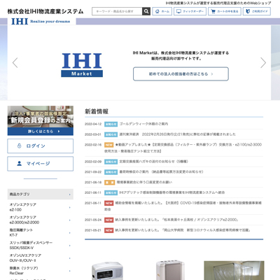Open 2021-06-11 COVID-19 subsidy information news
The image size is (280, 280).
[x=183, y=206]
